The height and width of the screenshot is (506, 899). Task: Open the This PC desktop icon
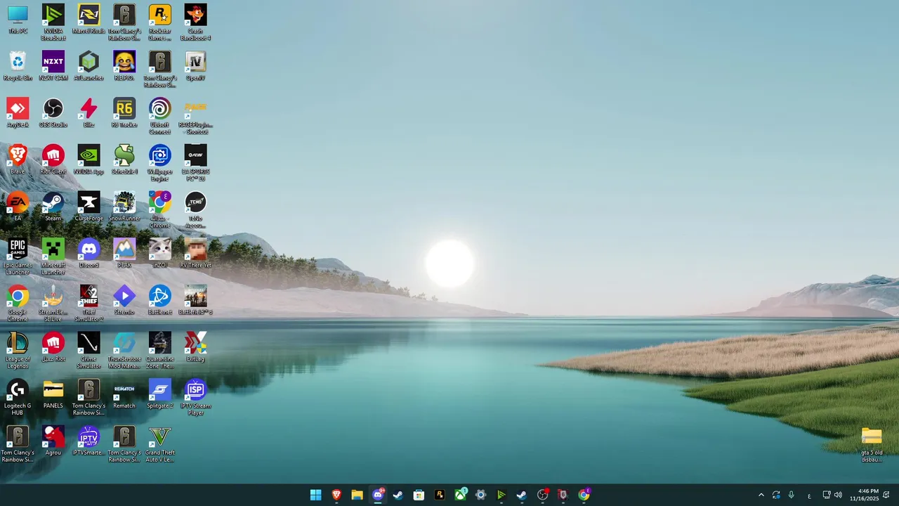point(18,20)
